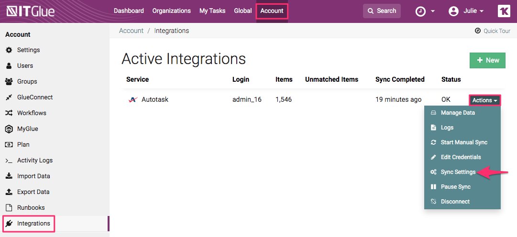This screenshot has height=237, width=517.
Task: Click the Sync Settings gears icon
Action: pos(434,172)
